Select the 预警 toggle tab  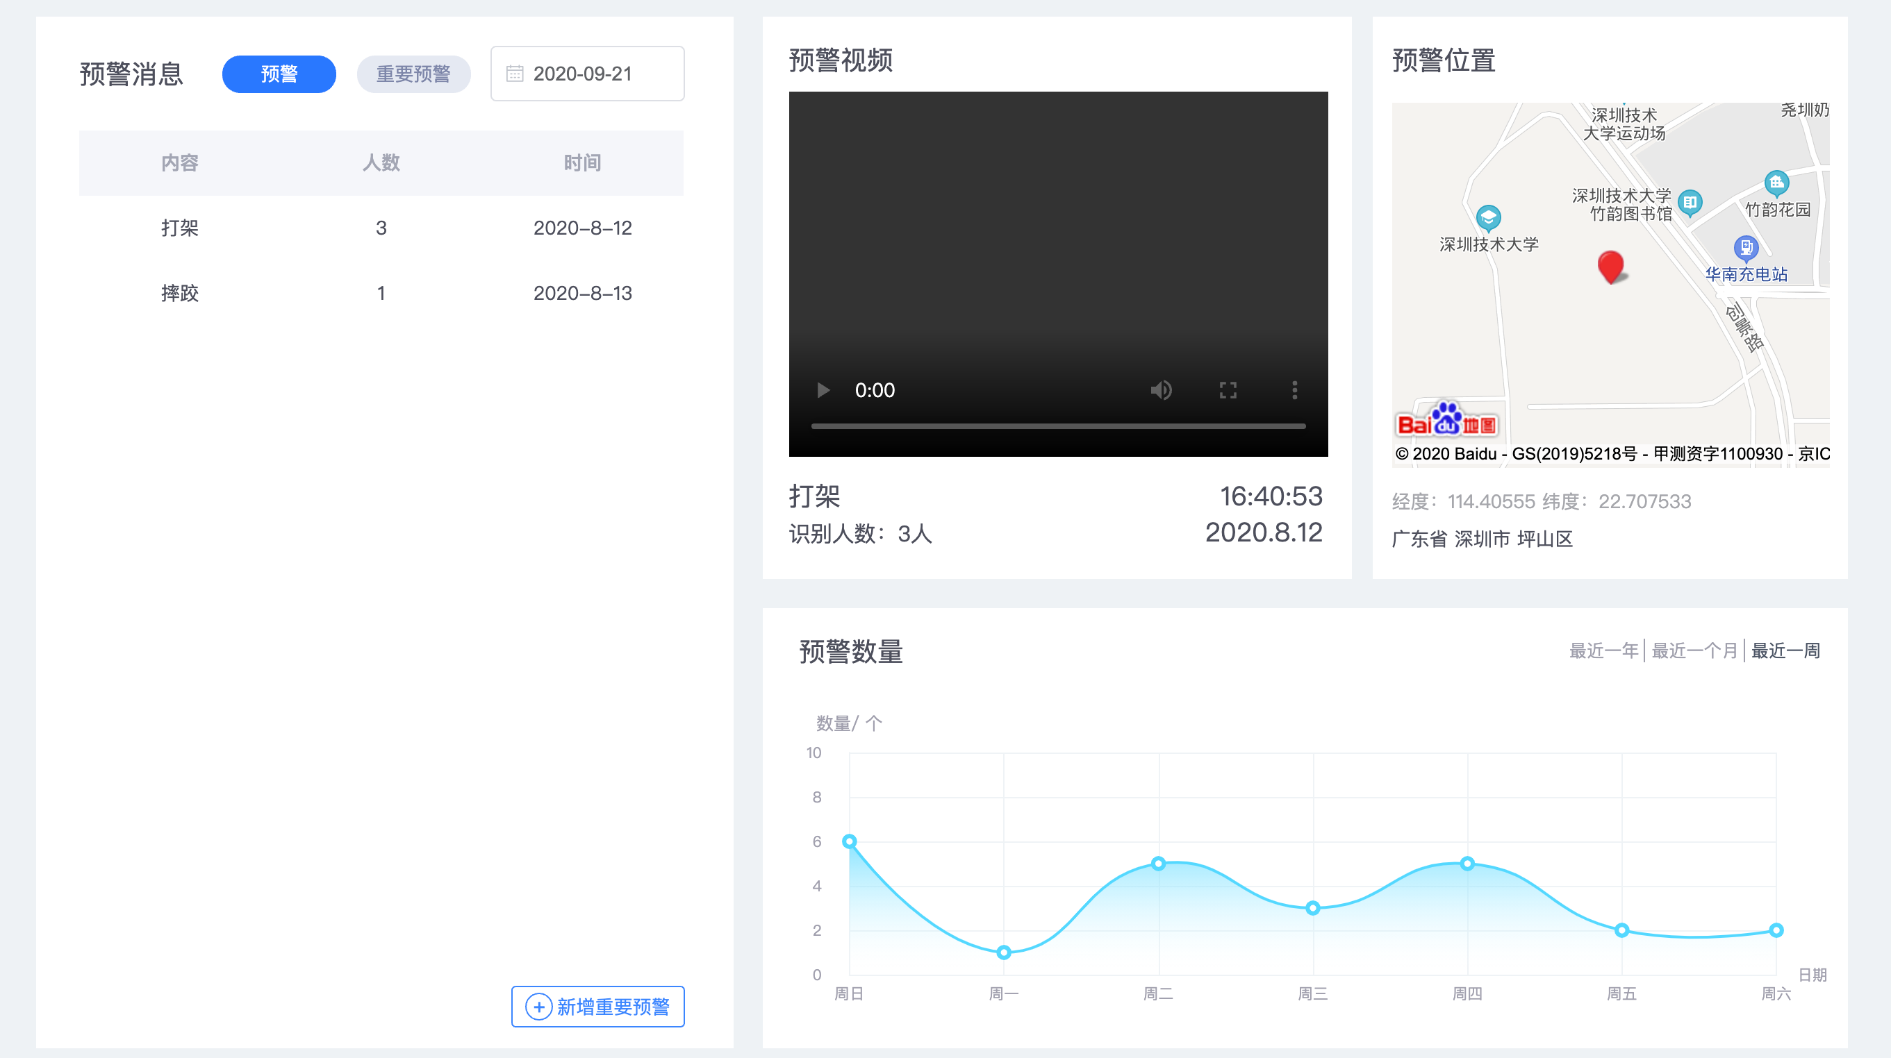tap(279, 74)
